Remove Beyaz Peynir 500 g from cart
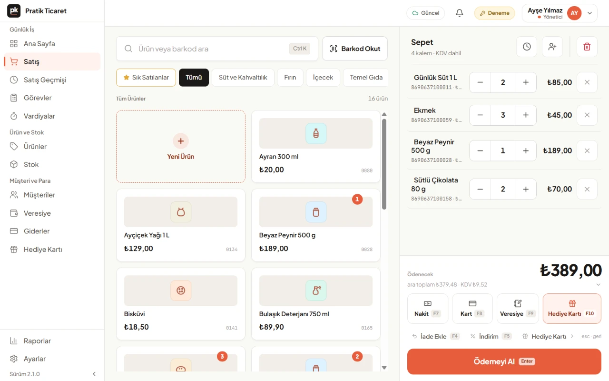Image resolution: width=609 pixels, height=381 pixels. [x=587, y=150]
